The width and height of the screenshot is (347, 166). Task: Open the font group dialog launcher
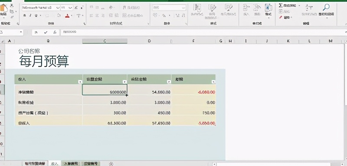click(84, 23)
